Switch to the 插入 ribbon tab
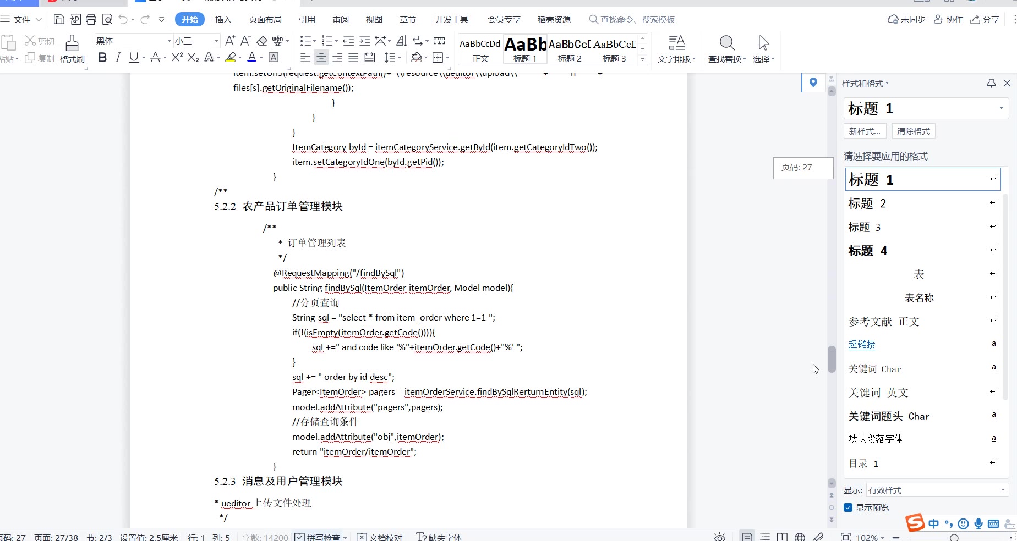This screenshot has height=541, width=1017. (223, 20)
